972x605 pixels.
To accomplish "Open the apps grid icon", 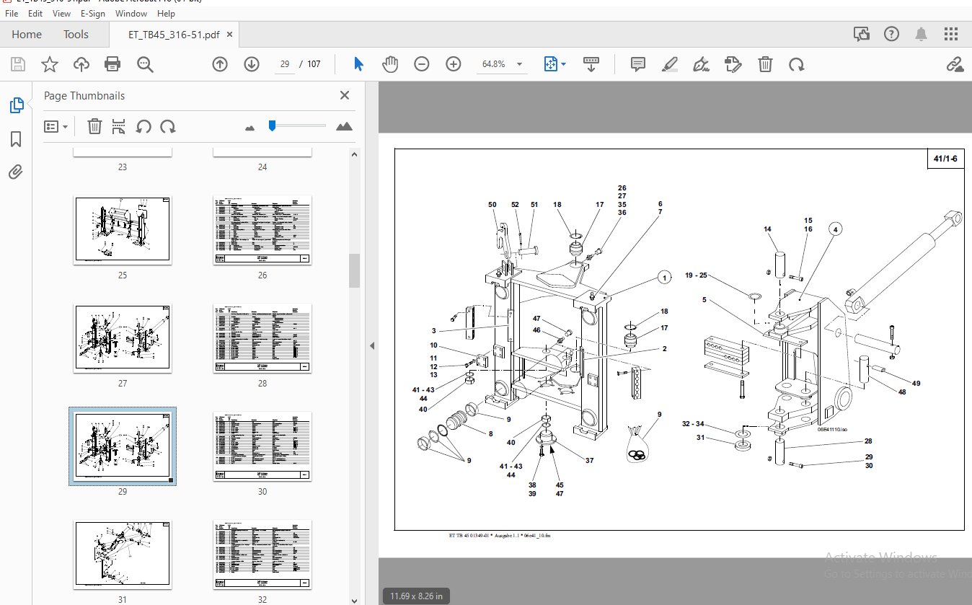I will (951, 34).
